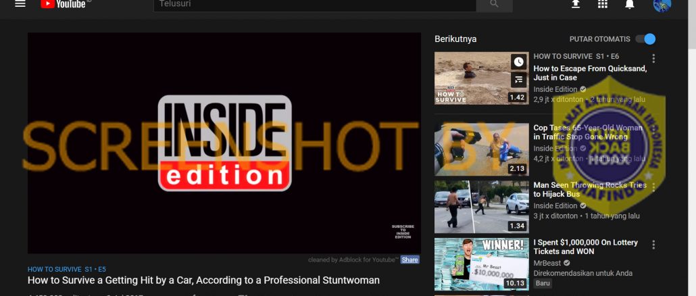Open the MrBeast lottery video thumbnail

pyautogui.click(x=482, y=264)
